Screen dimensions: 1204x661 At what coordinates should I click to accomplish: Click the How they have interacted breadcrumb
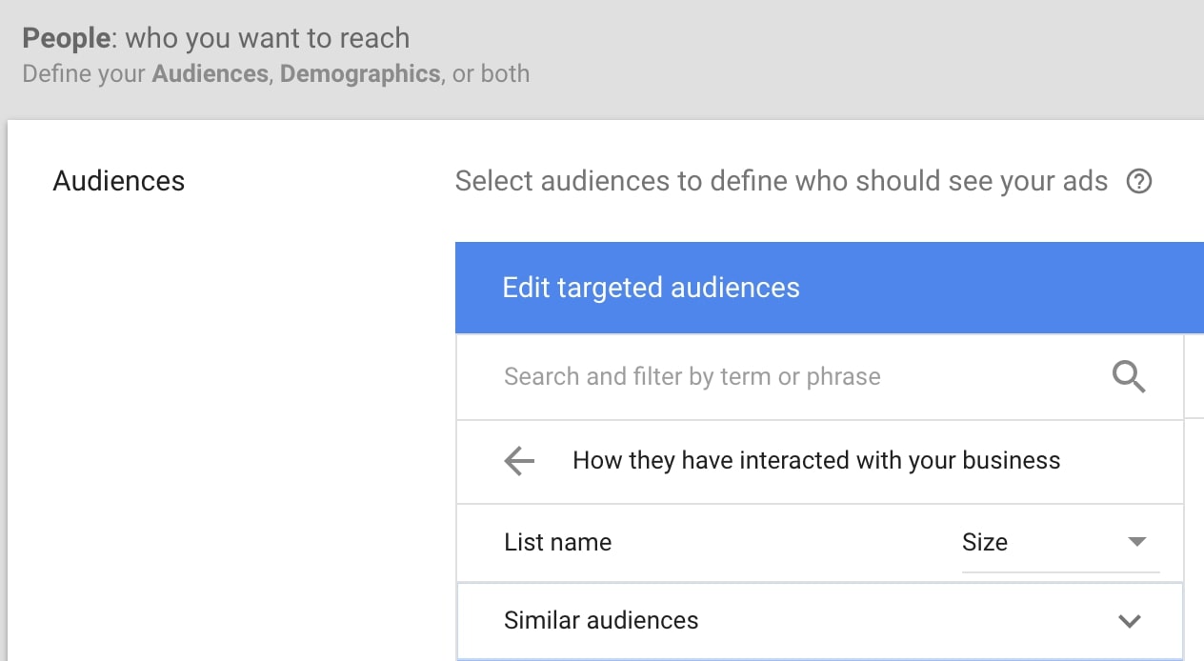coord(815,461)
